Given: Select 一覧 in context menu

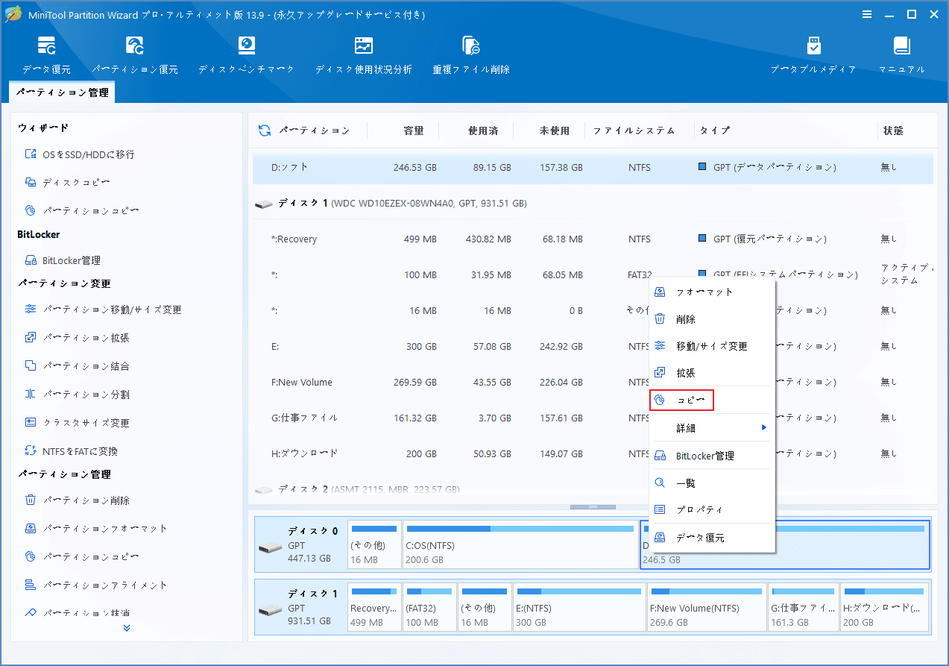Looking at the screenshot, I should tap(713, 483).
